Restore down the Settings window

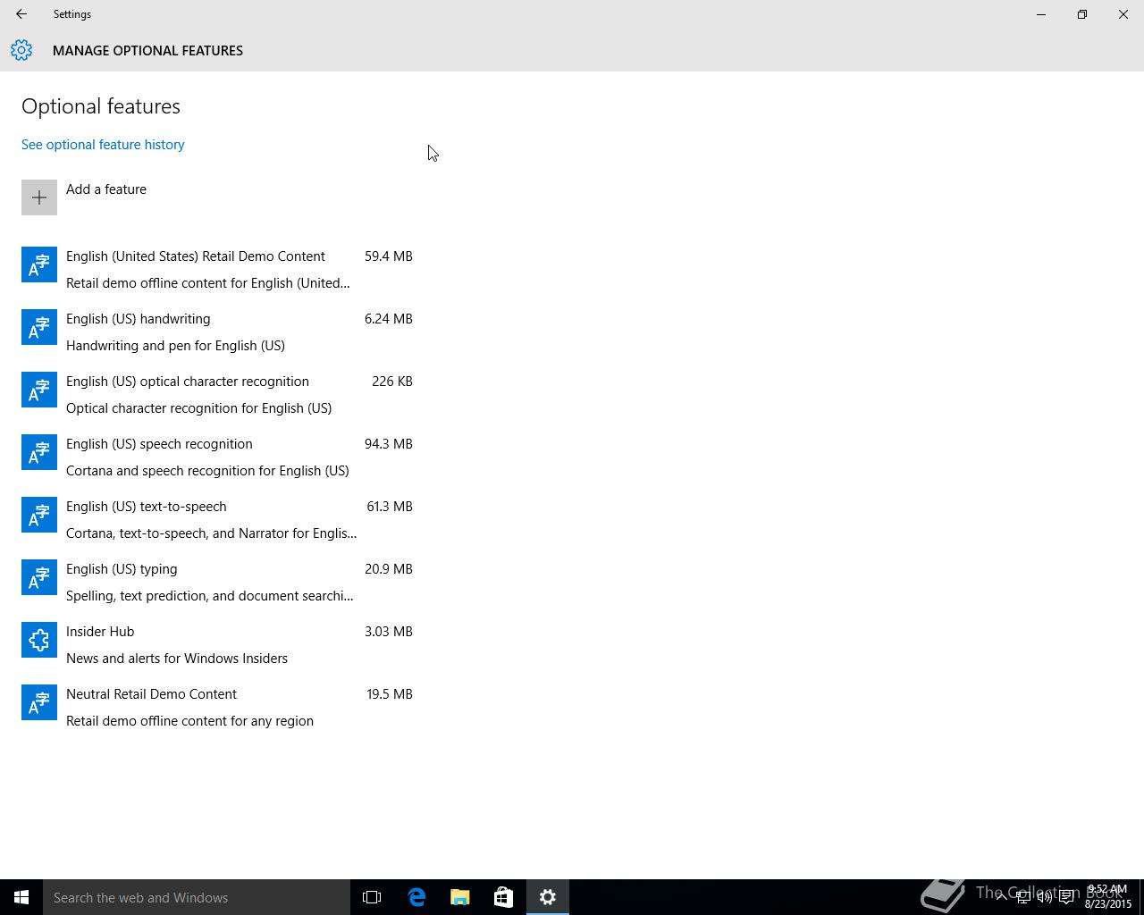pos(1082,14)
